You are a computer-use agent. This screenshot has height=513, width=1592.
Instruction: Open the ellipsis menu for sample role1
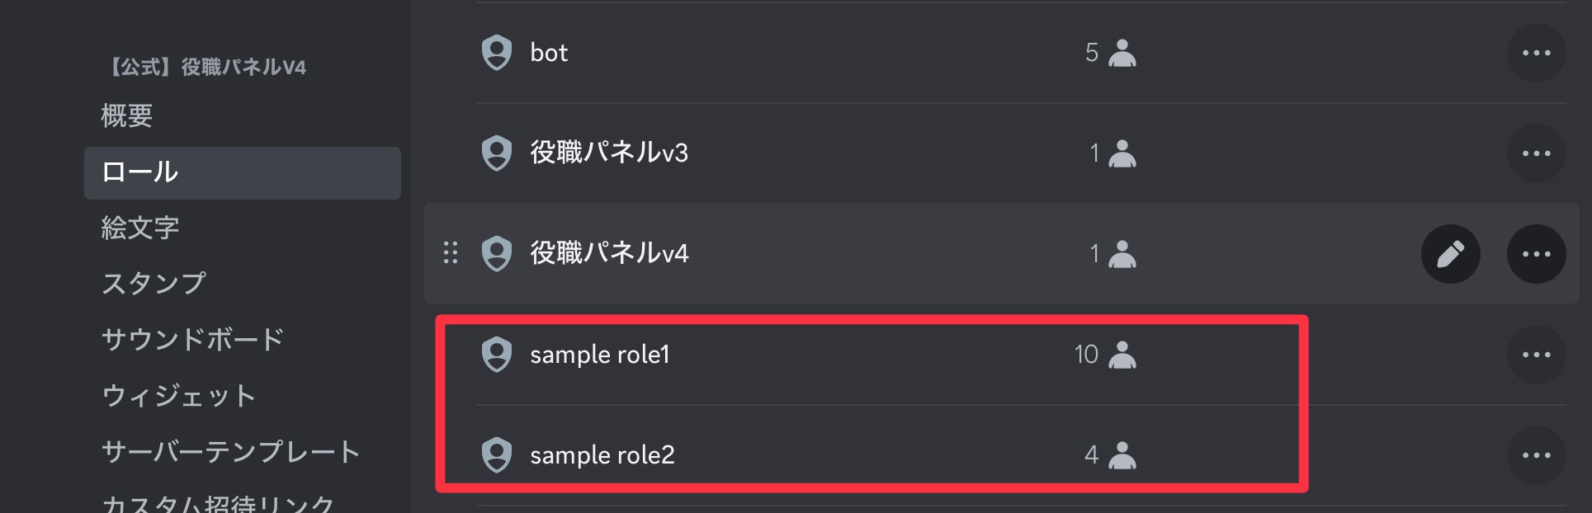(x=1537, y=355)
